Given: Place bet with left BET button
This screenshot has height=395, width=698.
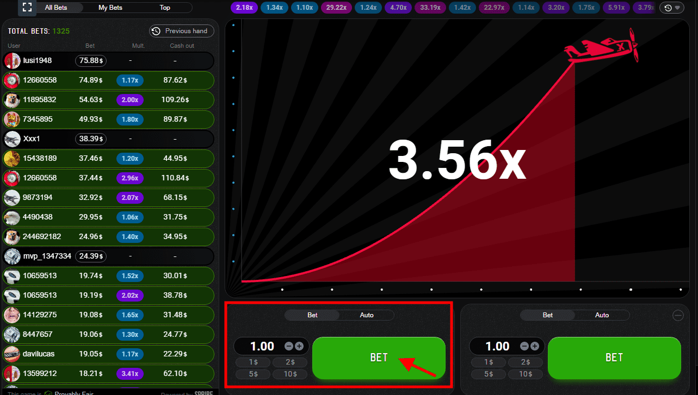Looking at the screenshot, I should click(379, 358).
